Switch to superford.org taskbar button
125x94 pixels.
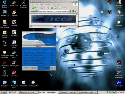pos(88,92)
